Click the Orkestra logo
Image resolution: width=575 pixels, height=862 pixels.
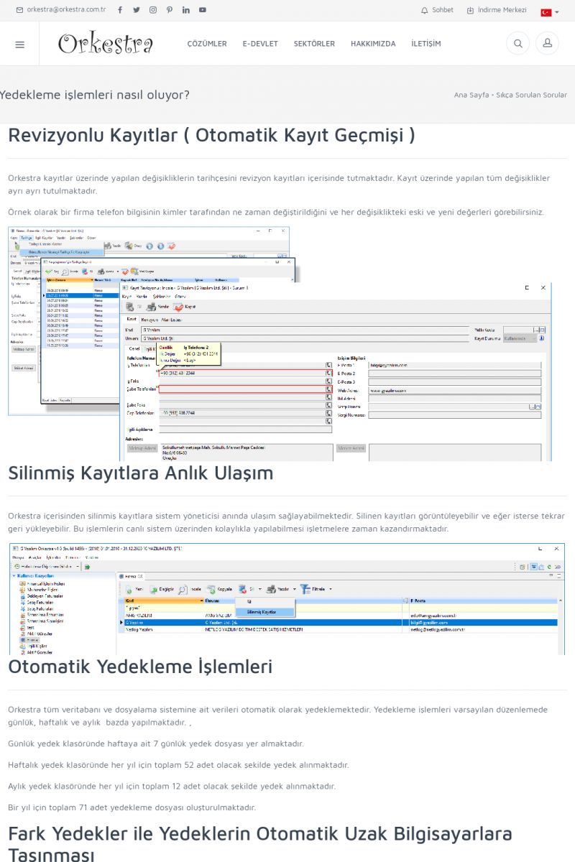coord(106,44)
